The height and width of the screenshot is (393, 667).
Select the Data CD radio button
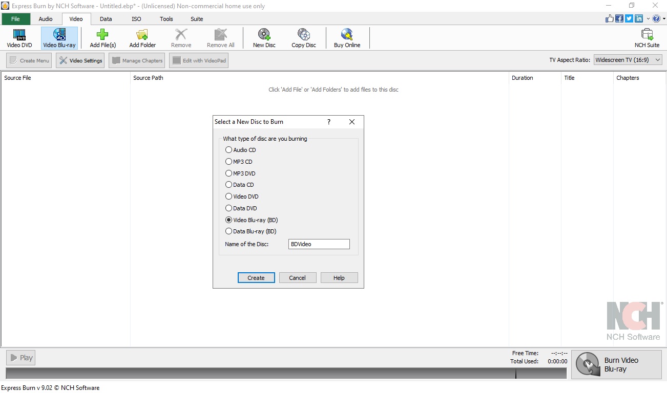[229, 185]
